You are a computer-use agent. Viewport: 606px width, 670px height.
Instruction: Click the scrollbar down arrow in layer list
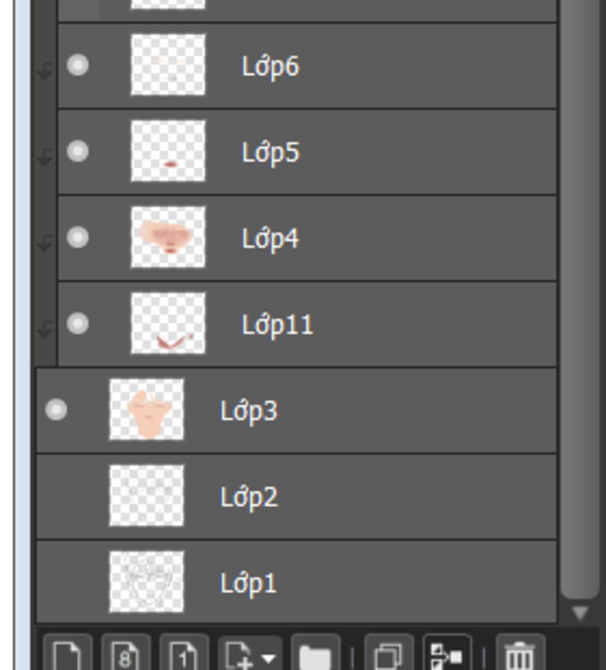point(580,613)
